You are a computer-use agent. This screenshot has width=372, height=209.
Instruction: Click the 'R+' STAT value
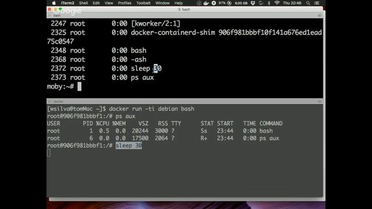coord(204,138)
